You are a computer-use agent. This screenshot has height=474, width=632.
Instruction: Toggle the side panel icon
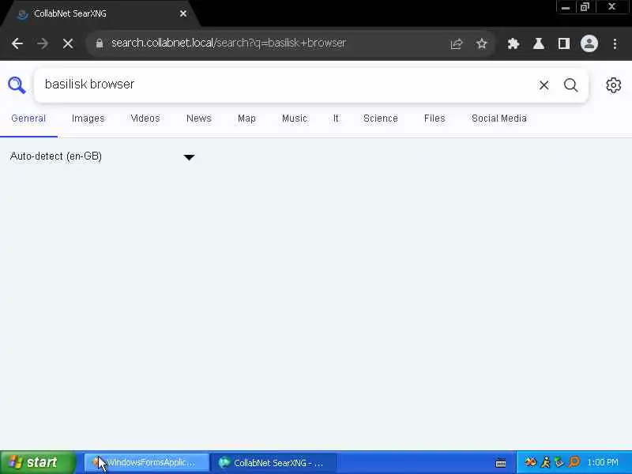point(563,43)
